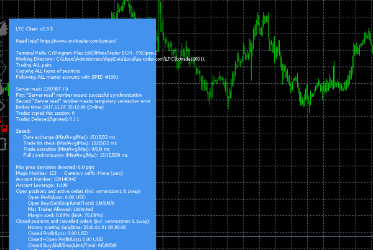Click 'Max Trades Allowed: Unlimited'
This screenshot has width=373, height=250.
click(60, 210)
